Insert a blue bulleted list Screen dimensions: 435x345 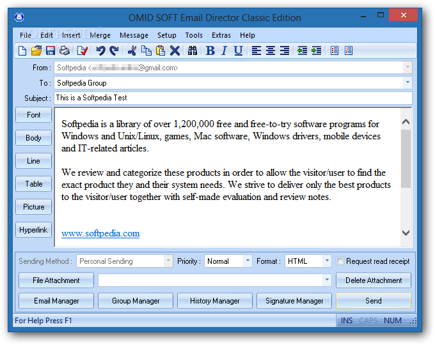[335, 50]
